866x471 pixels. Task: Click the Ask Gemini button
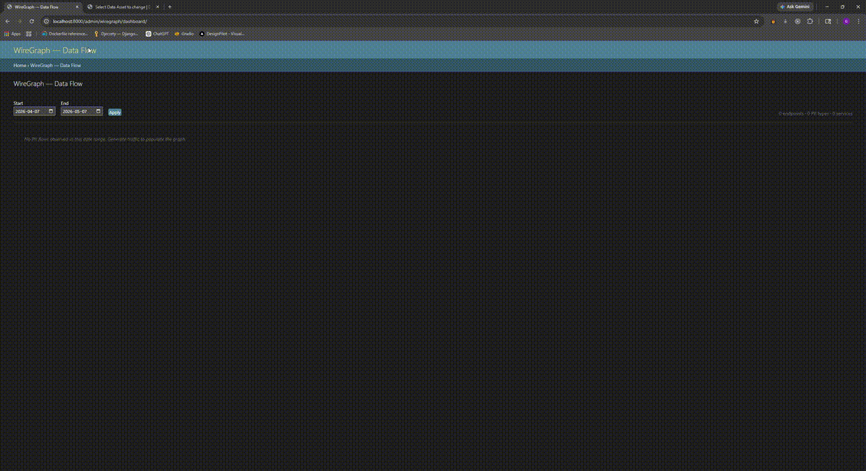[x=795, y=6]
